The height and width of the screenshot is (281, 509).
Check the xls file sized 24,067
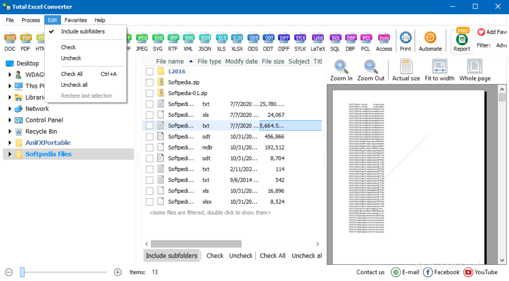(x=150, y=115)
